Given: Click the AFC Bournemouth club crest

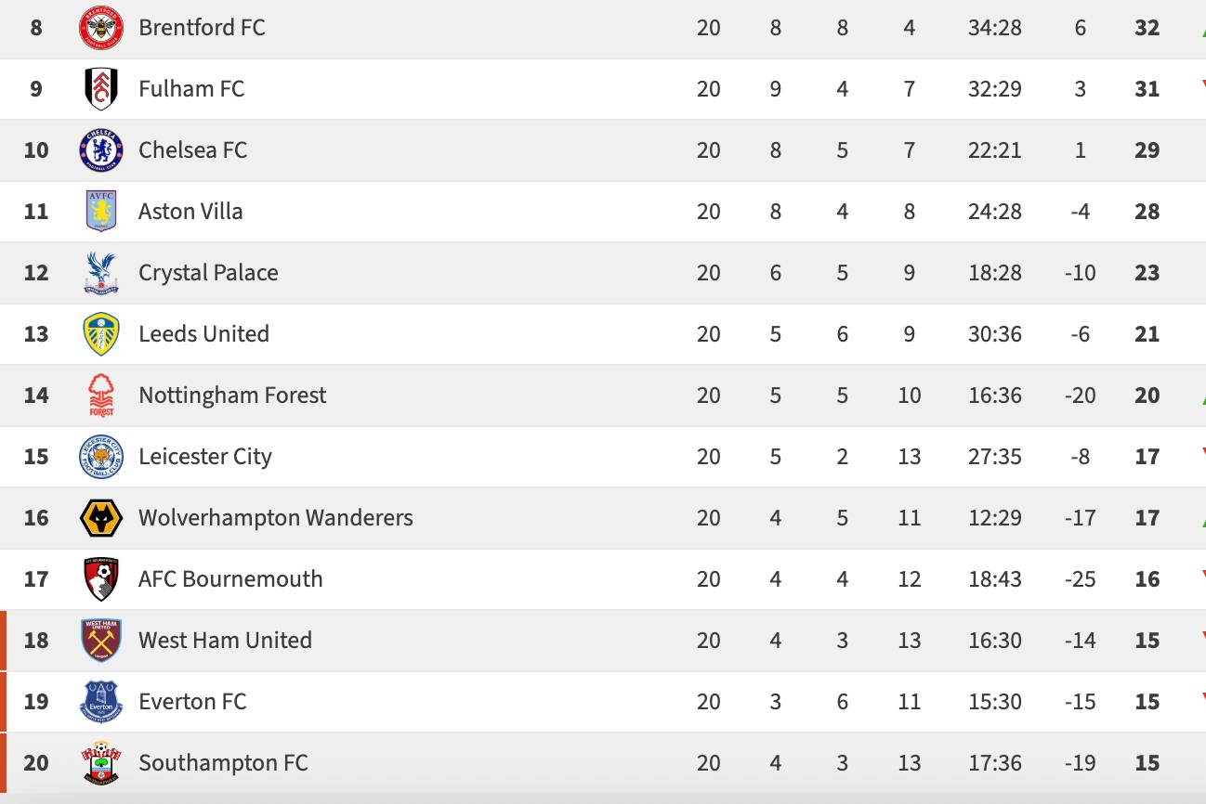Looking at the screenshot, I should pos(100,579).
